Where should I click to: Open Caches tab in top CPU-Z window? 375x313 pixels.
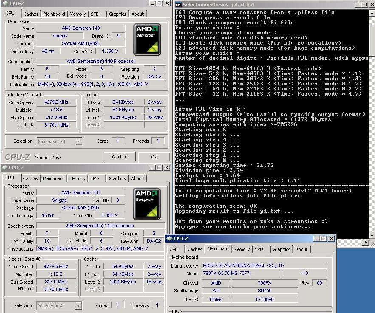click(x=31, y=14)
